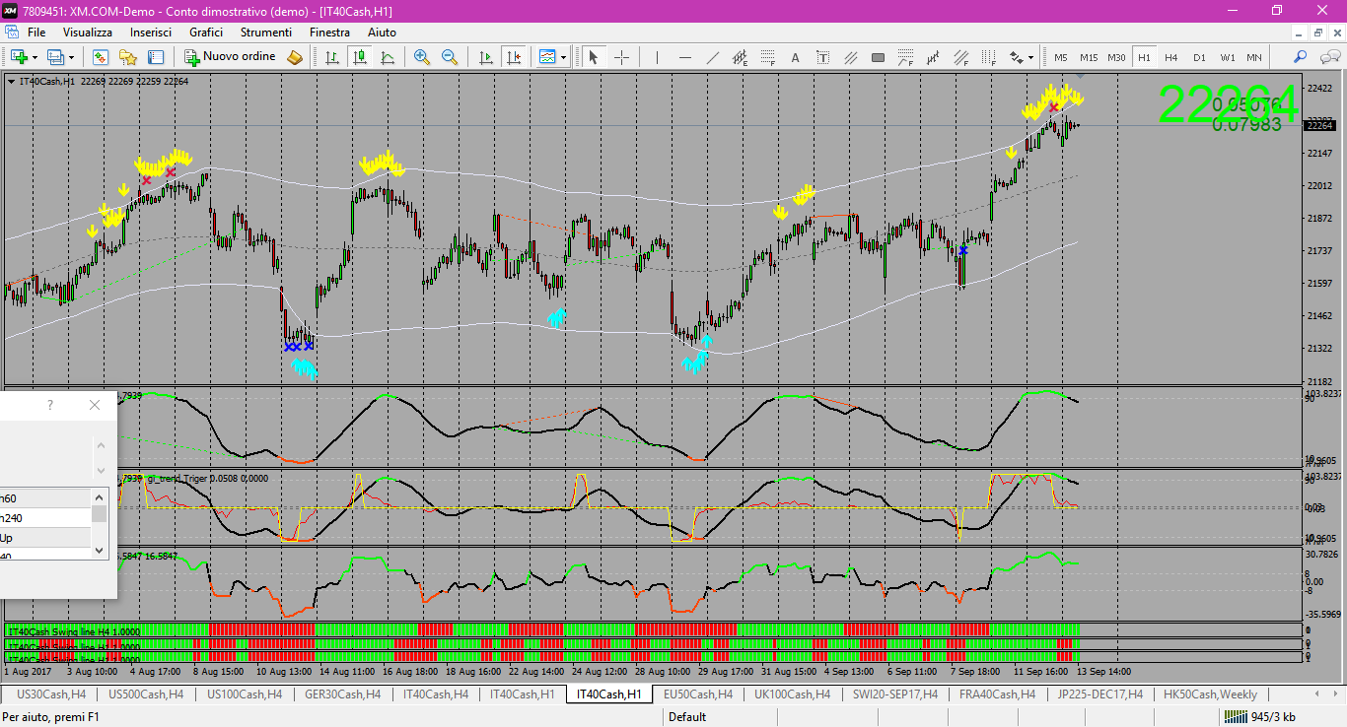Viewport: 1347px width, 727px height.
Task: Open the Visualizza menu
Action: pos(88,33)
